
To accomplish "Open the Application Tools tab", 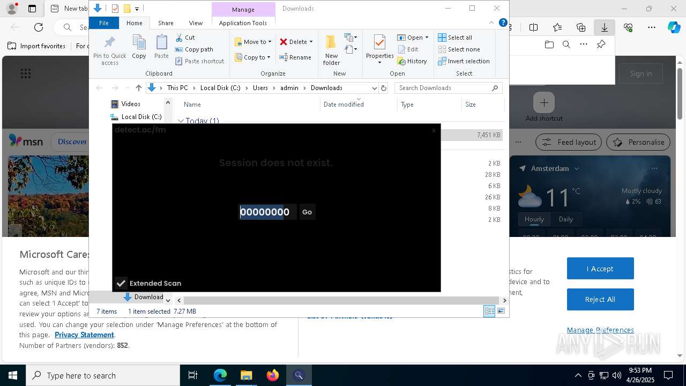I will pyautogui.click(x=243, y=23).
